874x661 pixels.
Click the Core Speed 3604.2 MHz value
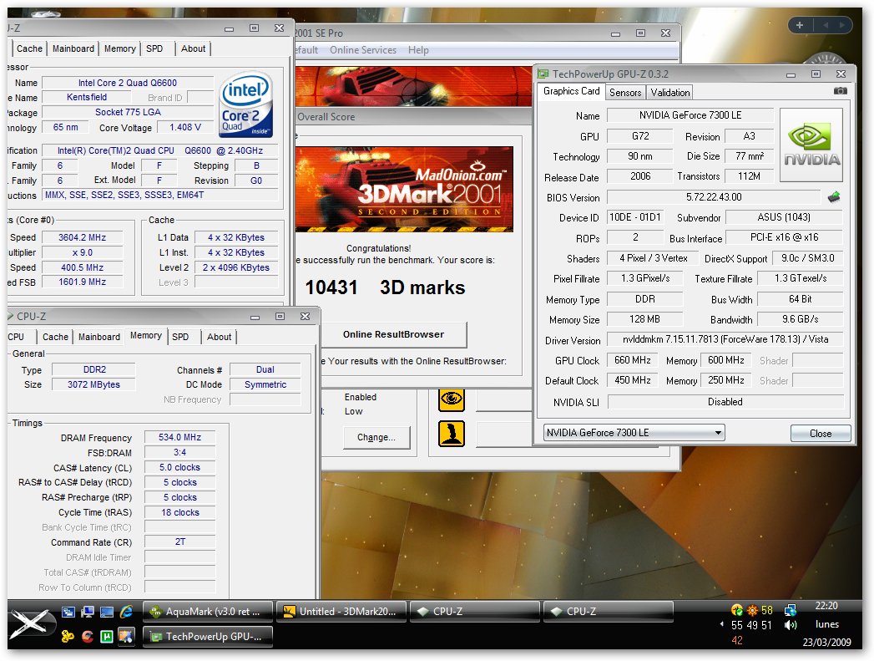coord(83,237)
